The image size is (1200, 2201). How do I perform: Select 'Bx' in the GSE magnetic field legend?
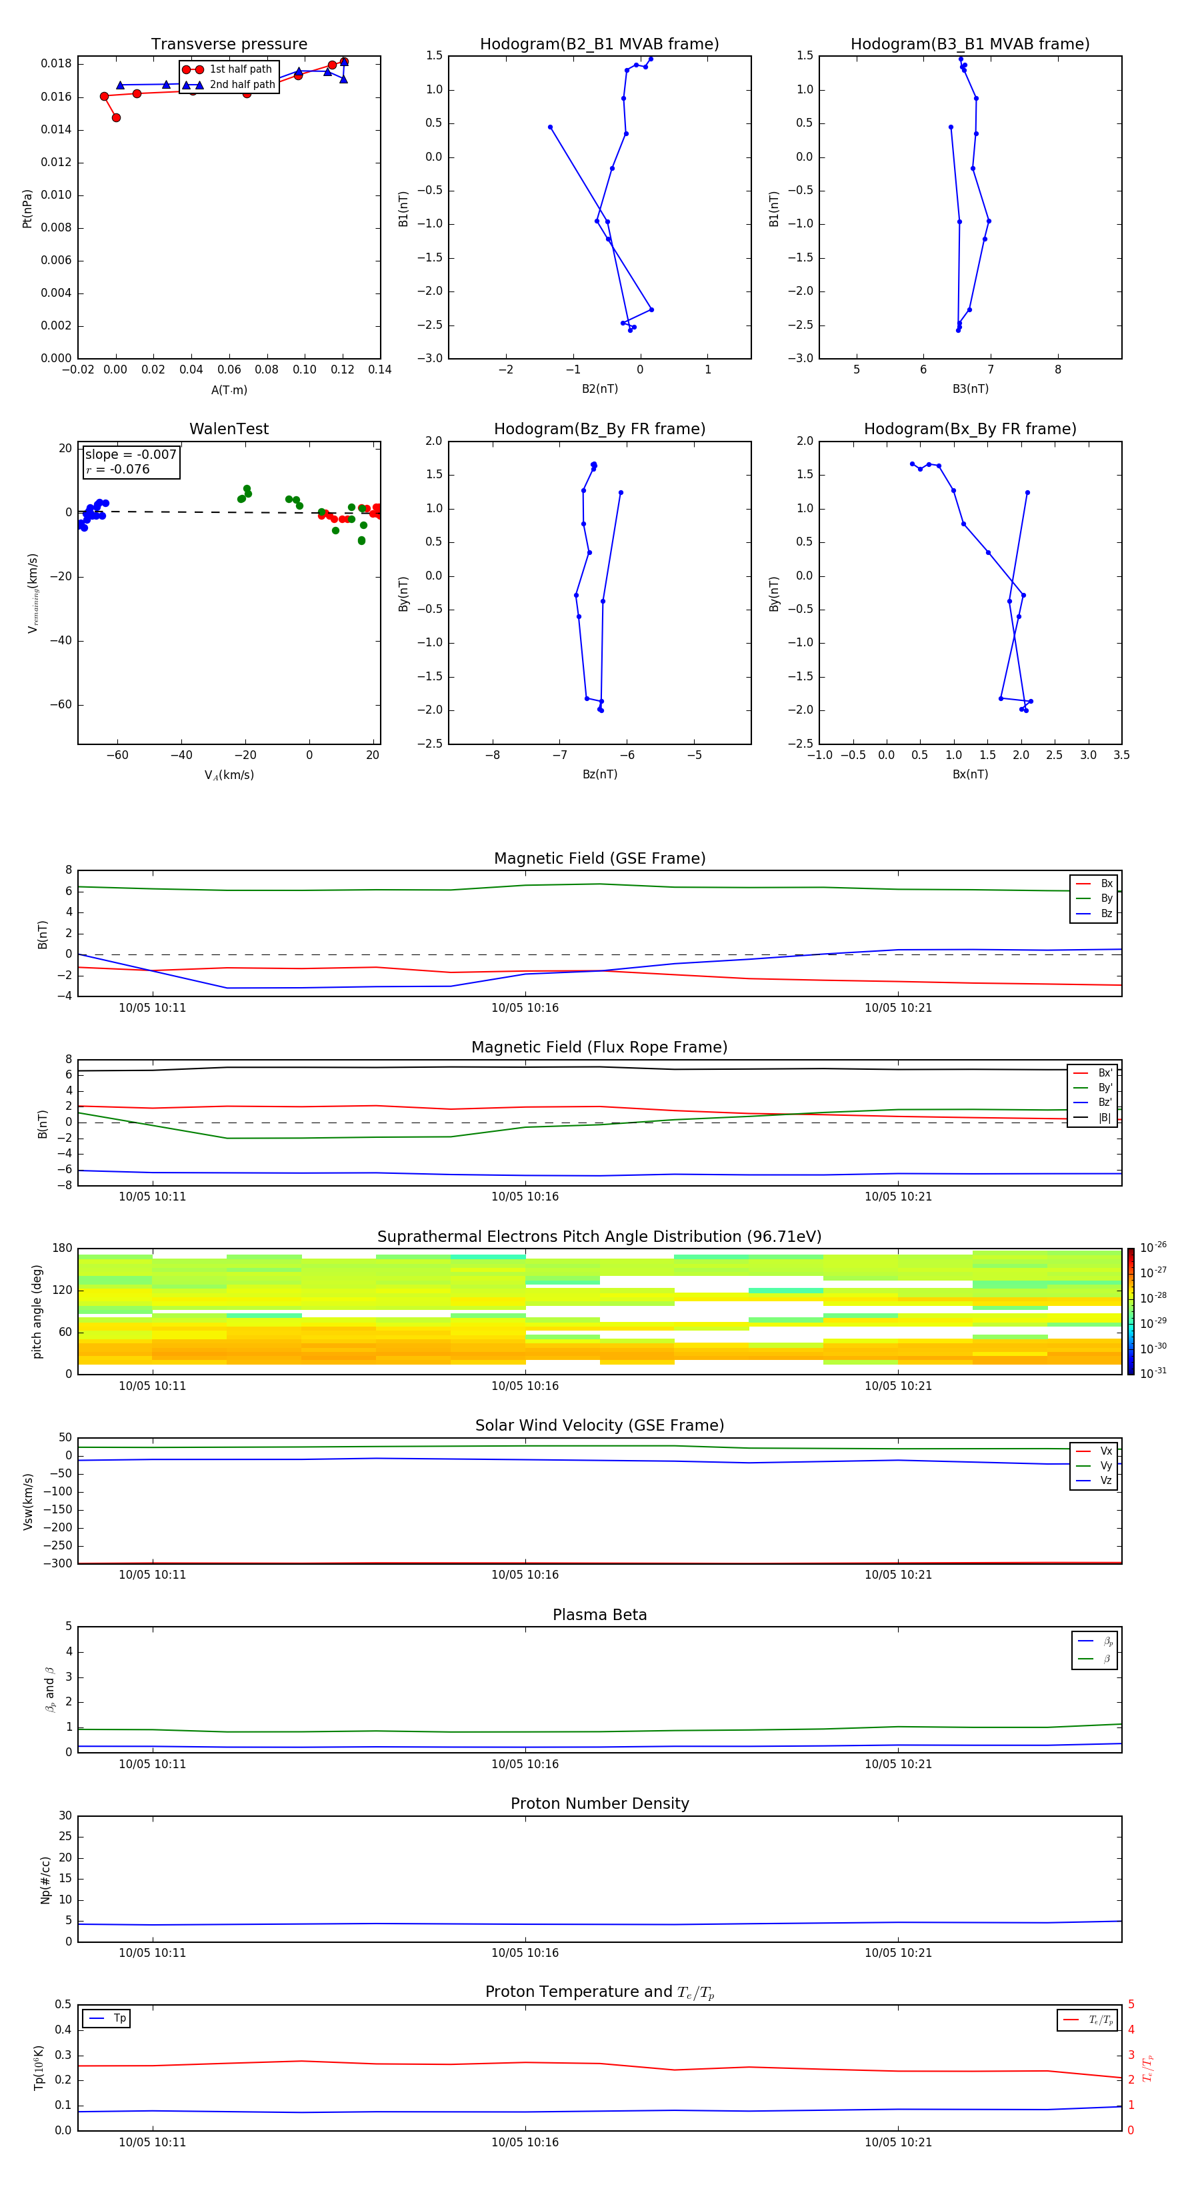(1094, 884)
